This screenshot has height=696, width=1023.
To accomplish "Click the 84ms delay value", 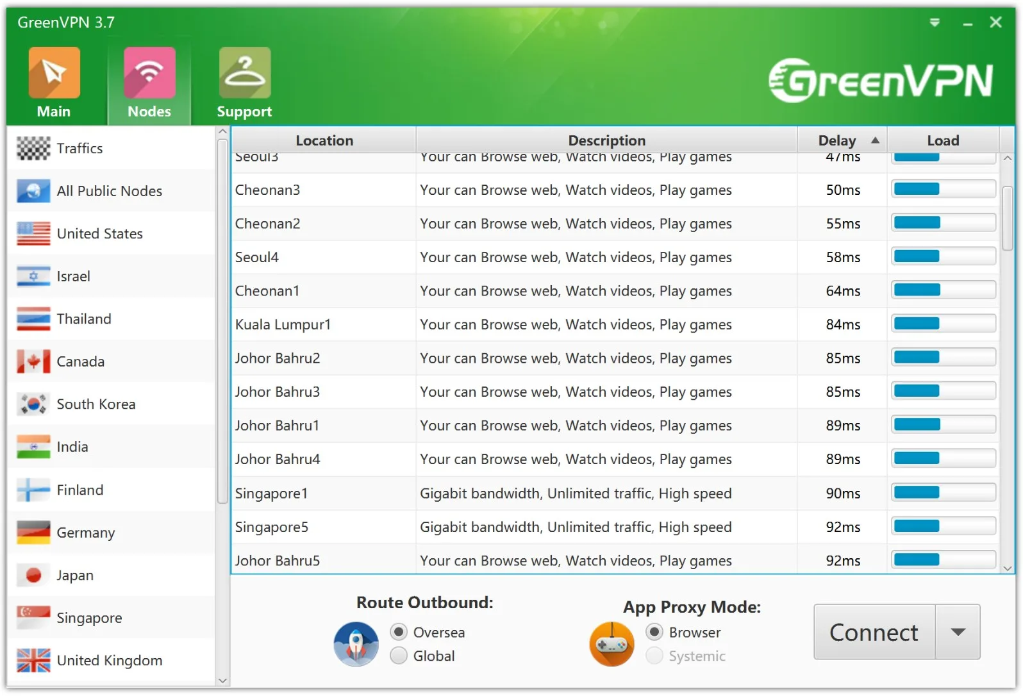I will click(x=843, y=324).
